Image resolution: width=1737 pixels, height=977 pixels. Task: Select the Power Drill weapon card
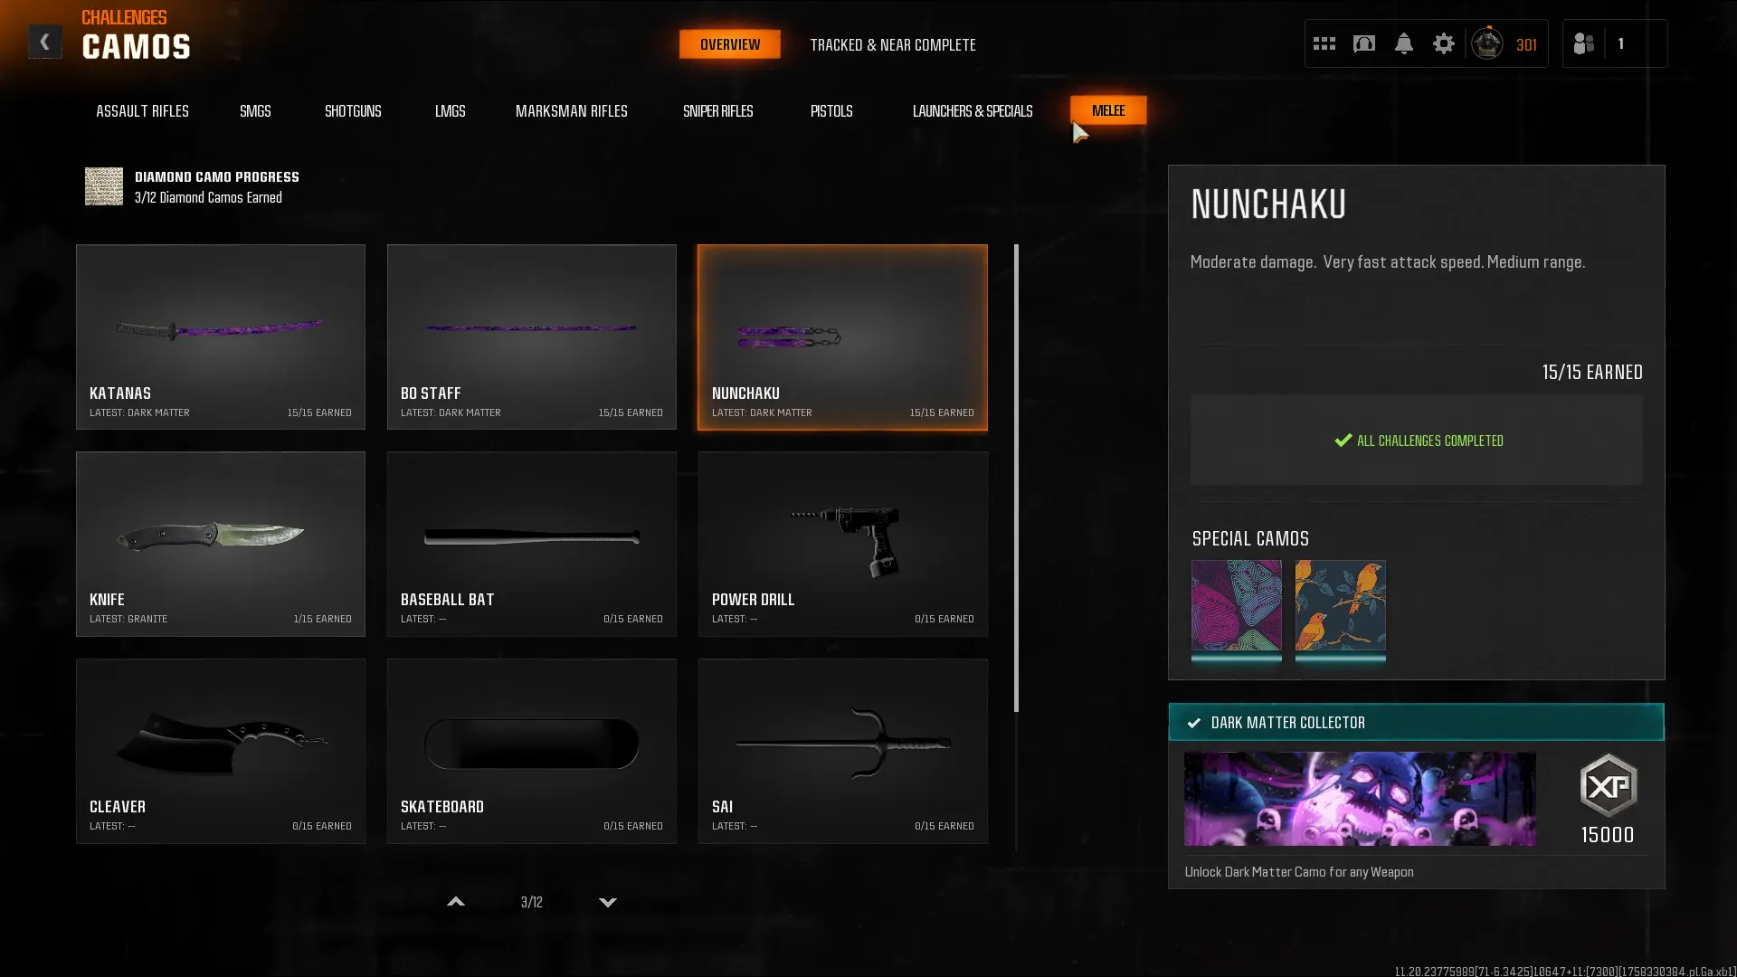pyautogui.click(x=842, y=544)
